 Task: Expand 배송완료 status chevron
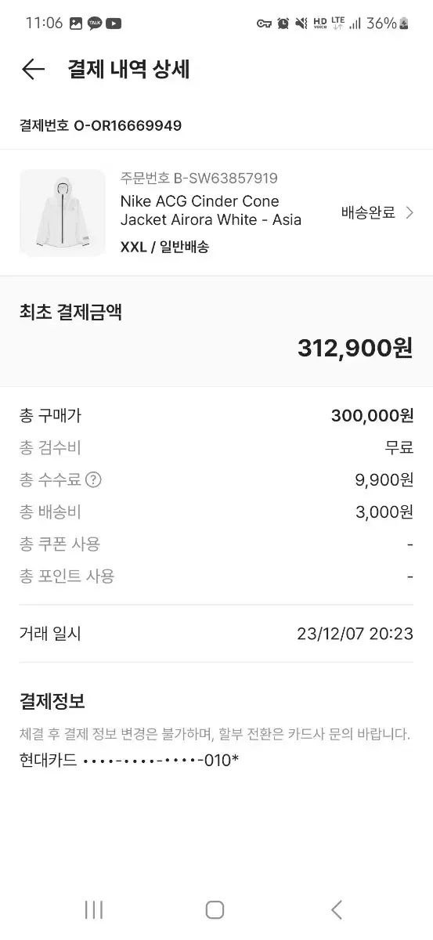coord(410,212)
